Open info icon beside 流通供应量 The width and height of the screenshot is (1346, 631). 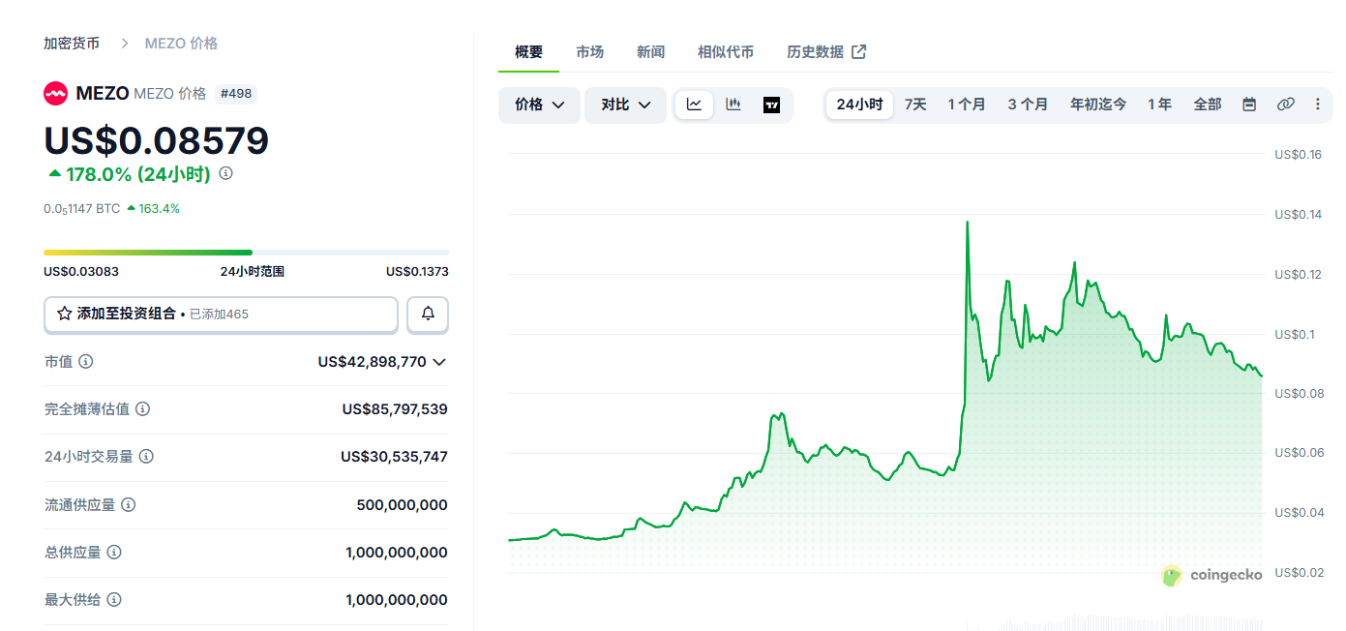128,504
